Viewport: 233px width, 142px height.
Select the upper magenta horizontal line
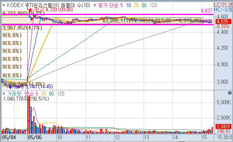108,14
